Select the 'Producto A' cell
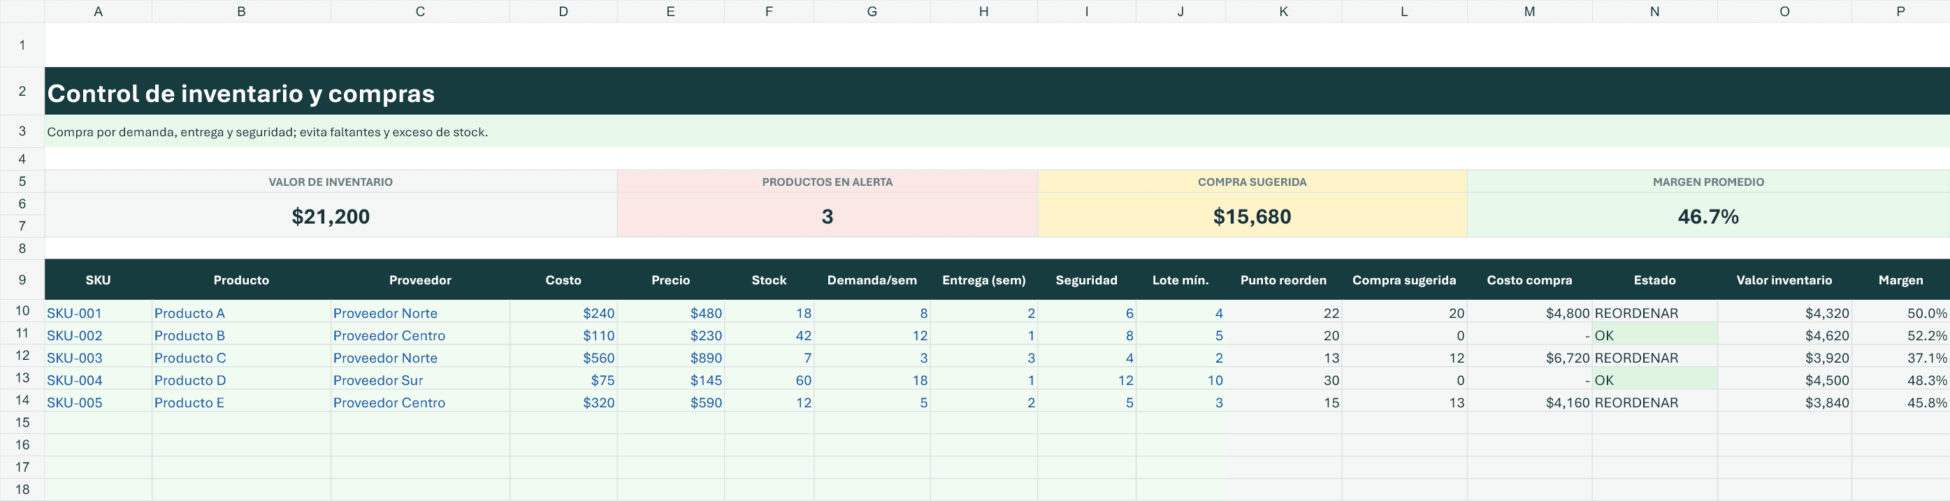The height and width of the screenshot is (501, 1950). [x=242, y=312]
